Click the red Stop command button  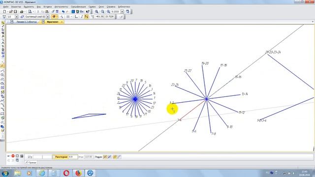pyautogui.click(x=13, y=156)
